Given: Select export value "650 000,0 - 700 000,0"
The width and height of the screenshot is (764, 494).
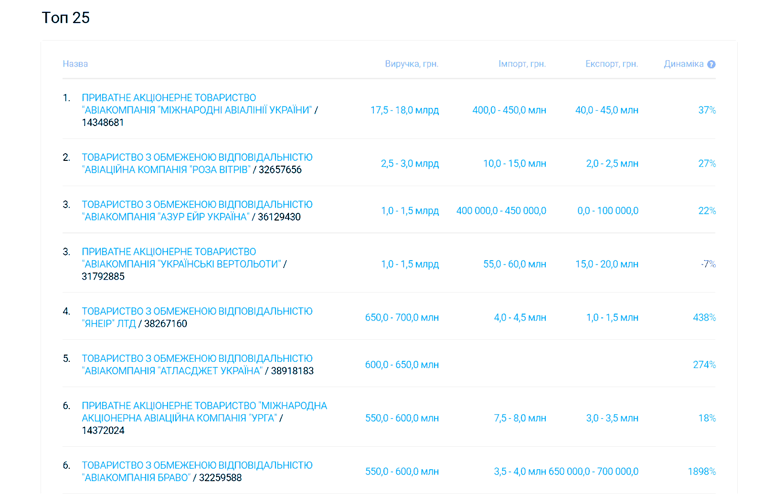Looking at the screenshot, I should [594, 472].
